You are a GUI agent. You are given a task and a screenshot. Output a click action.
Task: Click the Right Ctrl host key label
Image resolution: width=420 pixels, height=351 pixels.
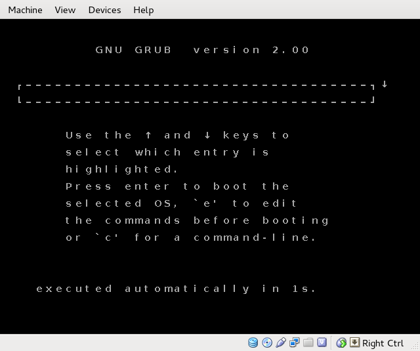[383, 343]
